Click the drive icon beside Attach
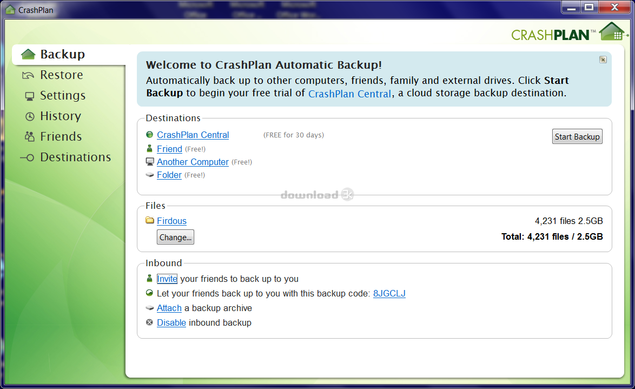 [x=150, y=308]
